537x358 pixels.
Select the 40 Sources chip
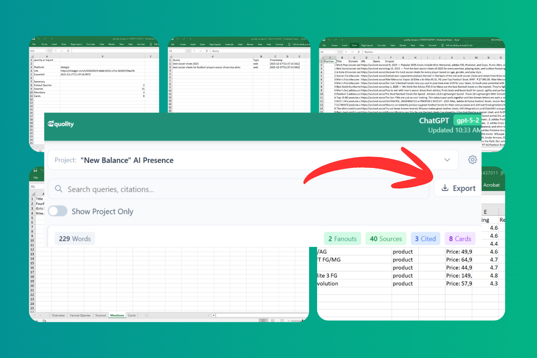click(386, 239)
